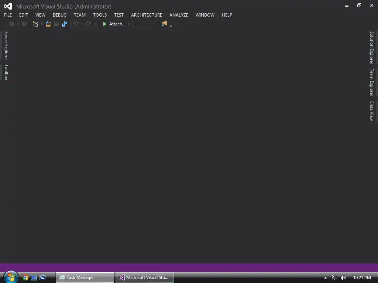
Task: Expand the New Project dropdown arrow
Action: tap(42, 24)
